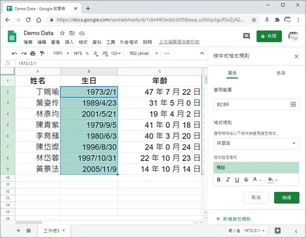The width and height of the screenshot is (306, 238).
Task: Click the undo icon in toolbar
Action: click(x=15, y=54)
